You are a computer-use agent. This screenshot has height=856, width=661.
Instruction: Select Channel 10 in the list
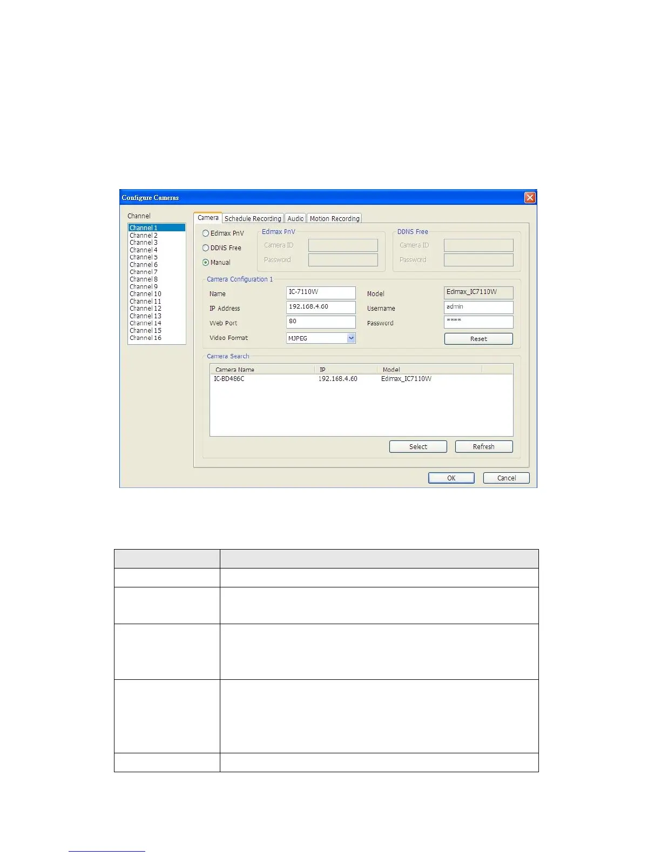pyautogui.click(x=157, y=294)
